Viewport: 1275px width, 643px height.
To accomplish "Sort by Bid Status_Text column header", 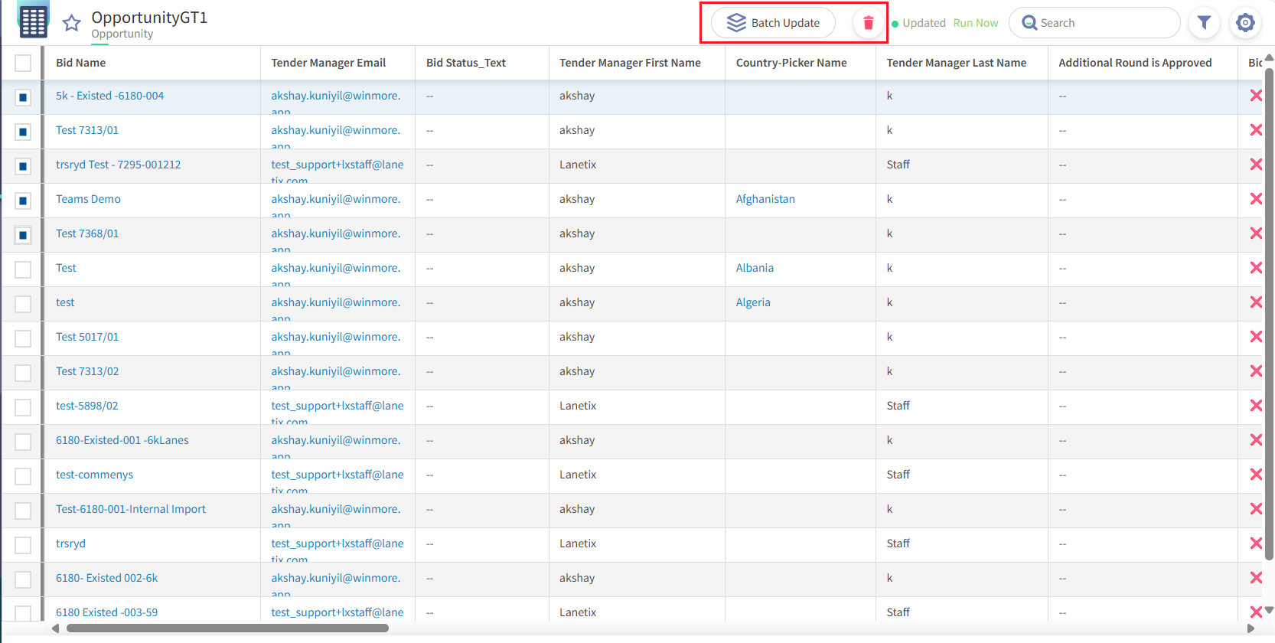I will coord(466,63).
